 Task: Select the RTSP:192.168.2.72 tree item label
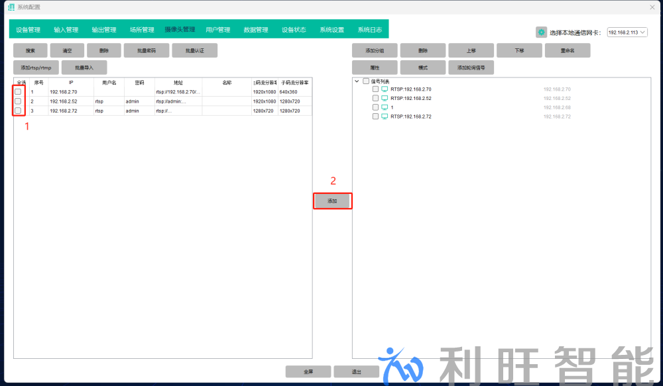pos(411,117)
